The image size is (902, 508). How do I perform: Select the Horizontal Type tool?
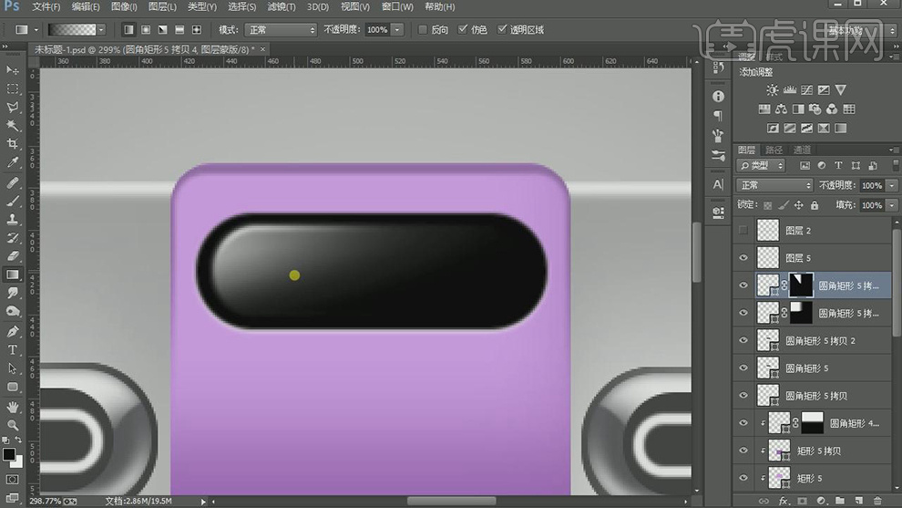[12, 350]
